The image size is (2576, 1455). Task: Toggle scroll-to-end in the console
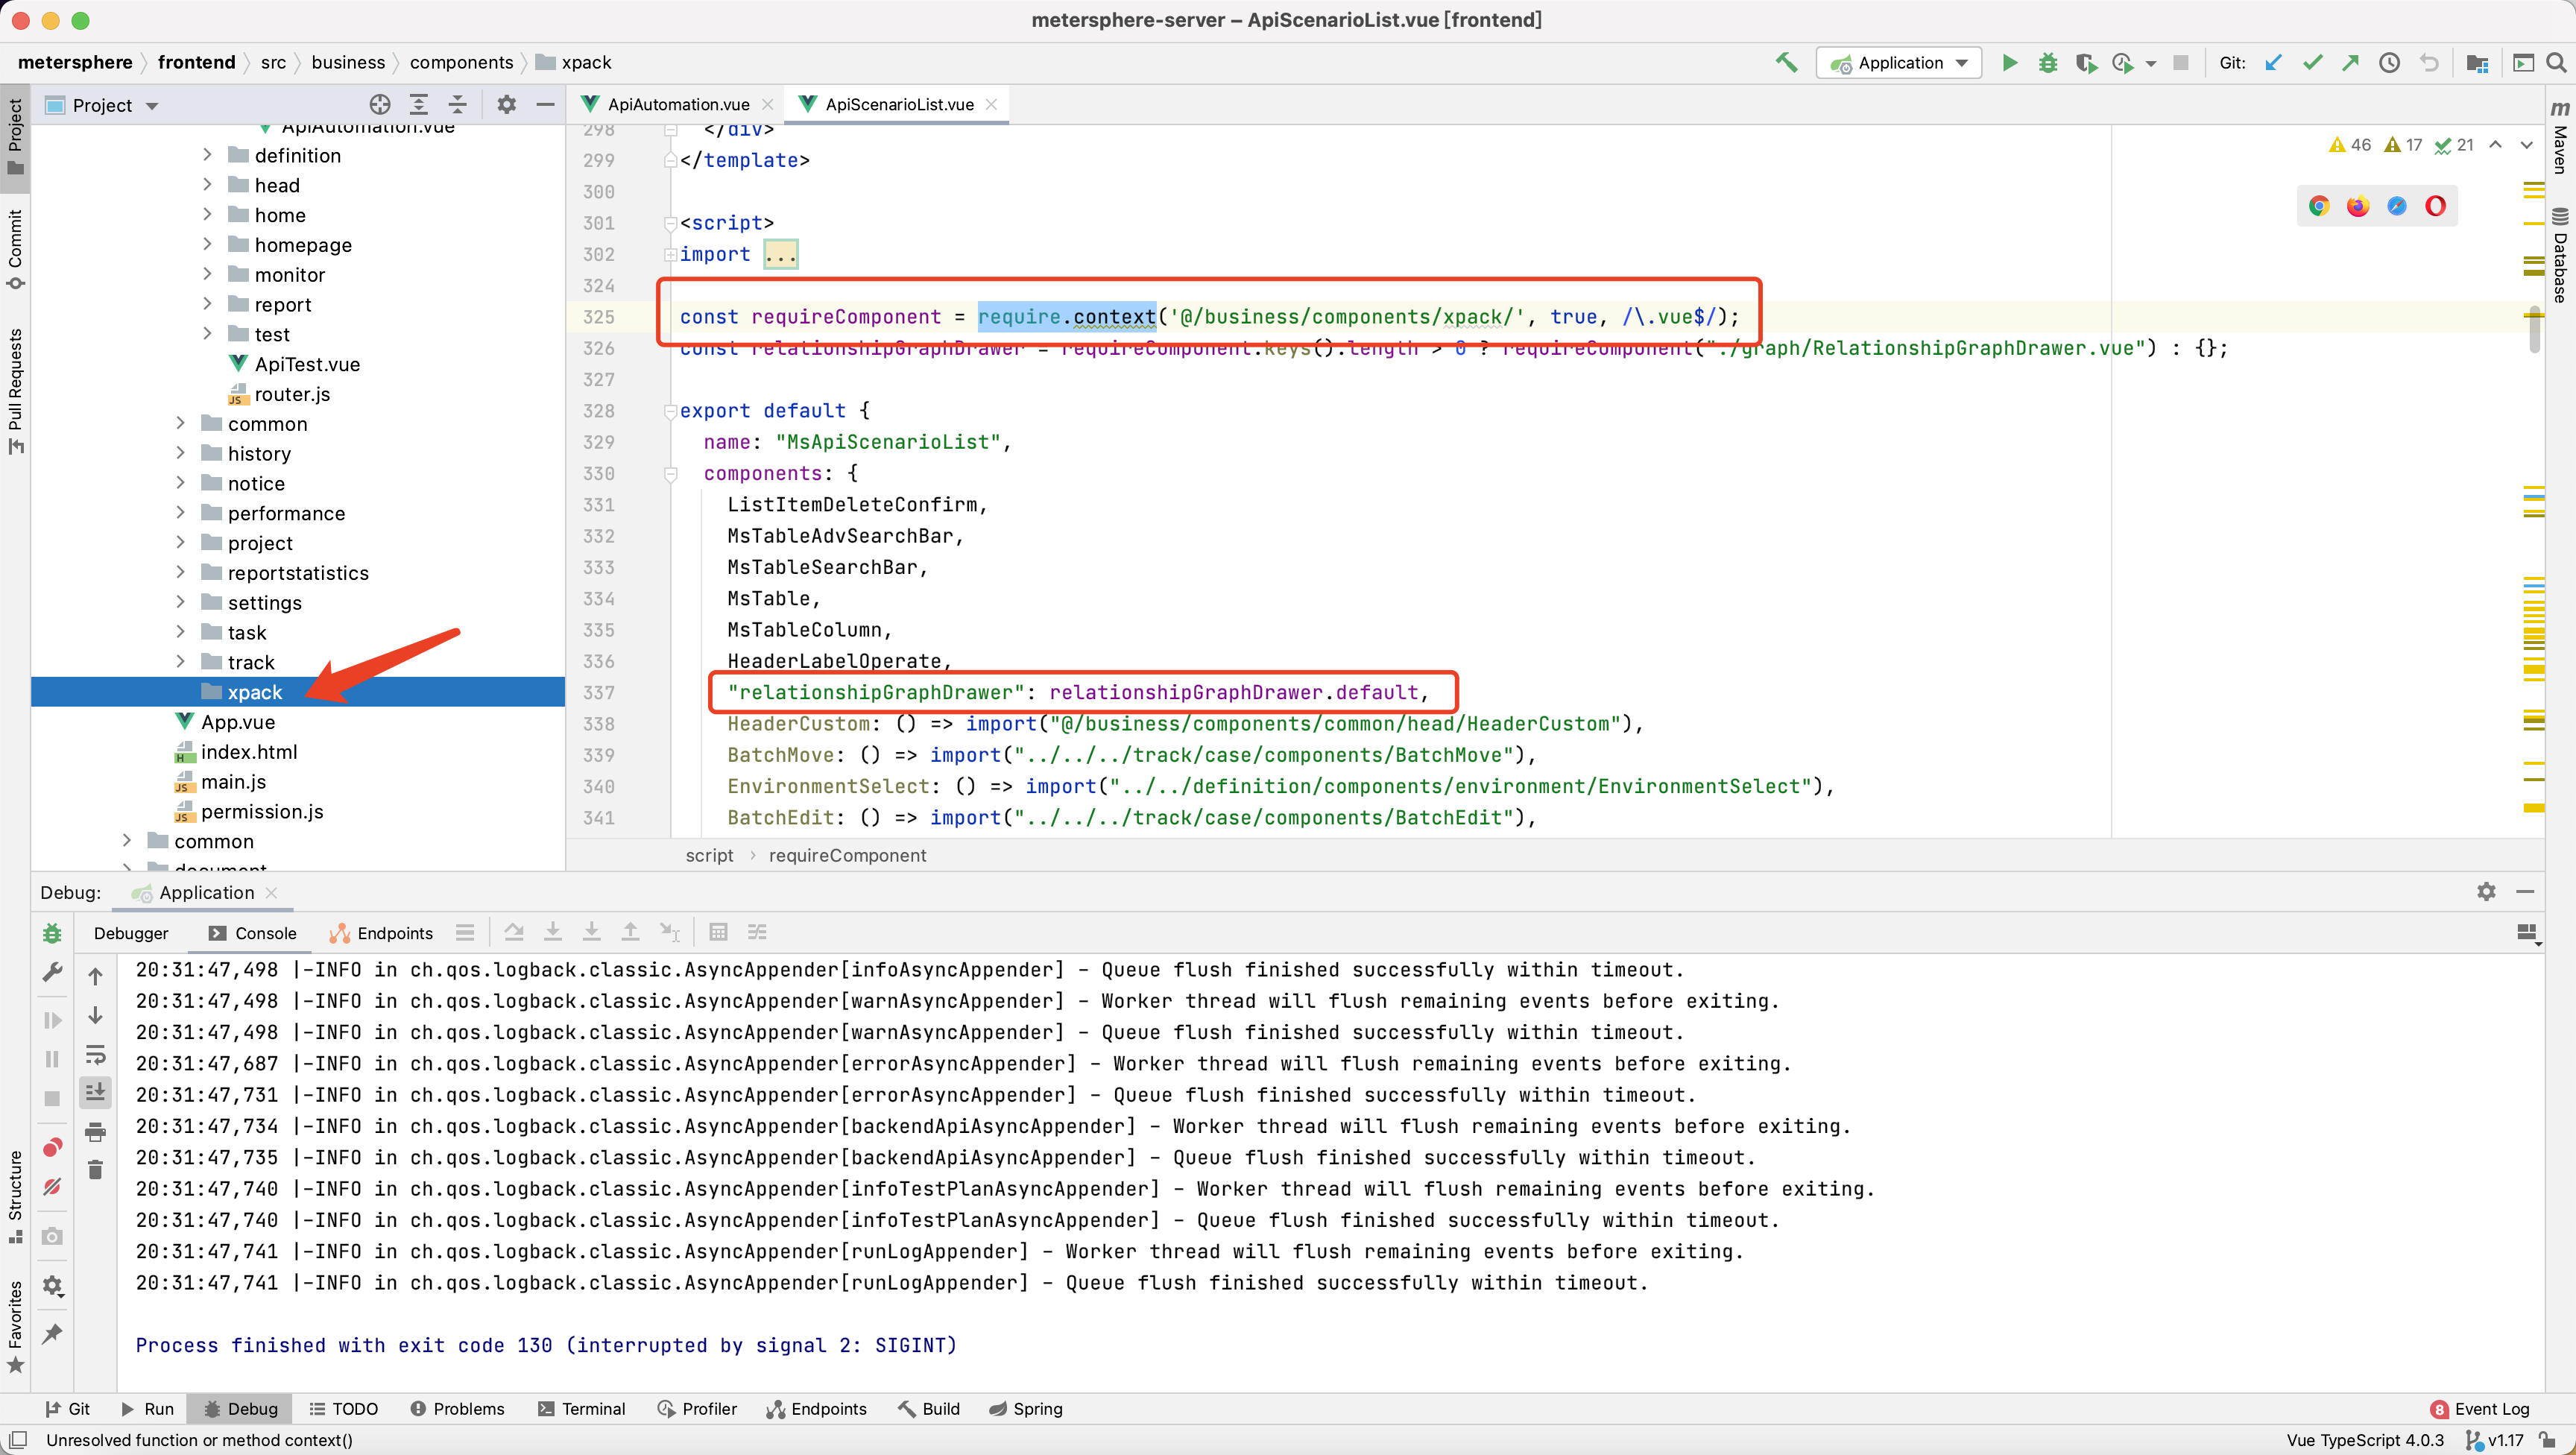pyautogui.click(x=96, y=1092)
